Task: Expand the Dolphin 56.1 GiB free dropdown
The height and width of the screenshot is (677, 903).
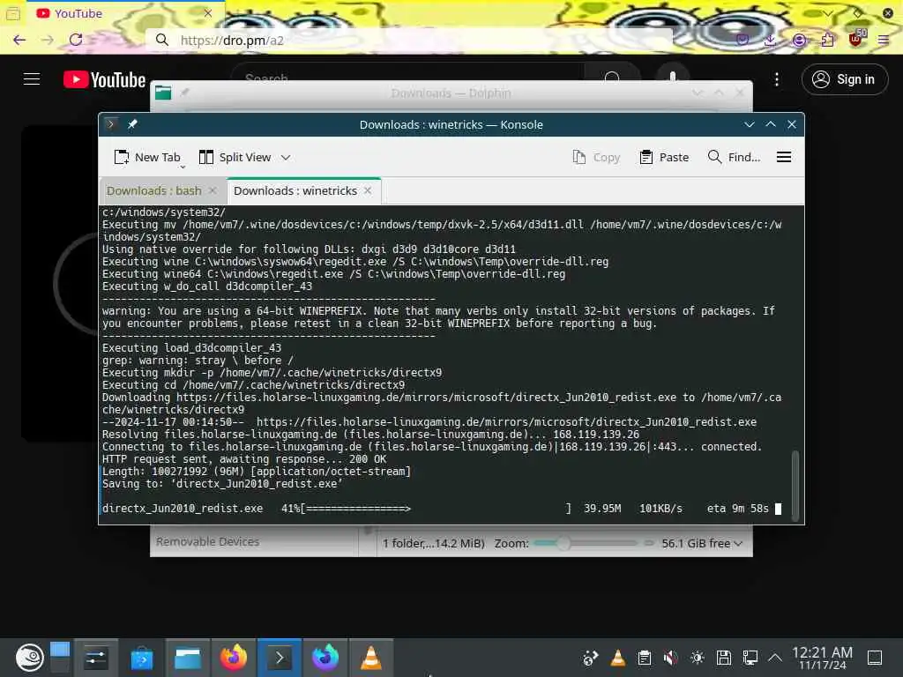Action: coord(701,543)
